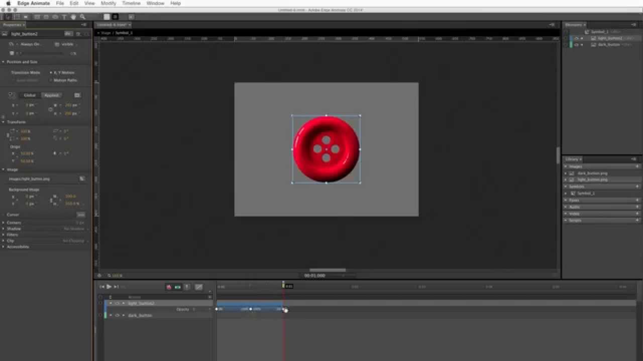643x361 pixels.
Task: Open the Modify menu
Action: (109, 3)
